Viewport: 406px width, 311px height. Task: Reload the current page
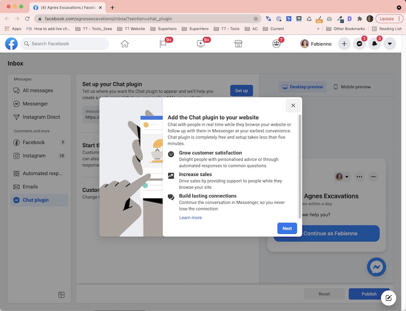27,19
